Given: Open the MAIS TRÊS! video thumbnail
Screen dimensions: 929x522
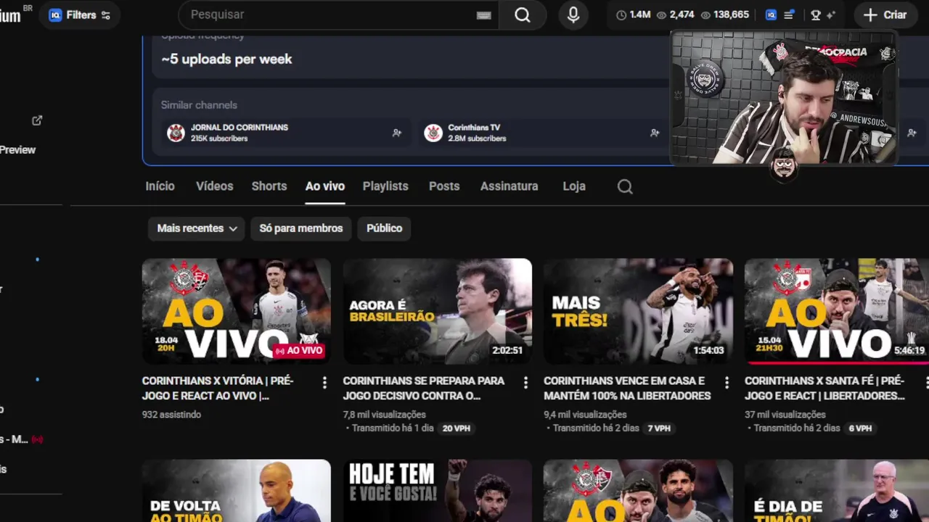Looking at the screenshot, I should (x=638, y=312).
